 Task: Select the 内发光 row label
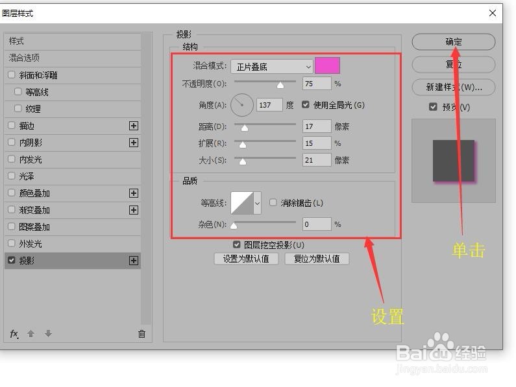31,160
